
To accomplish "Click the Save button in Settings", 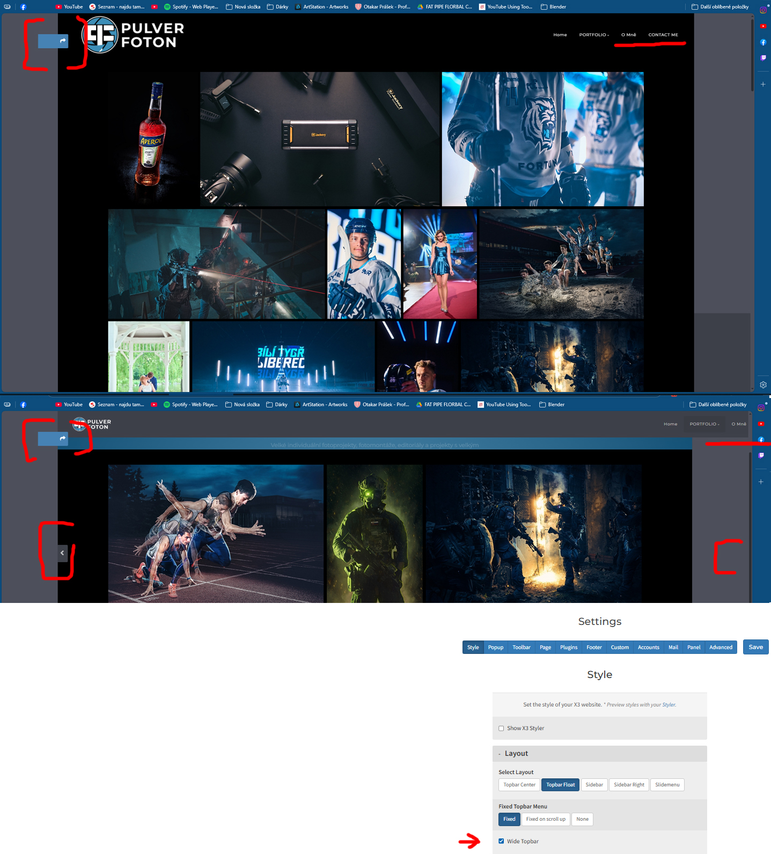I will pos(755,647).
